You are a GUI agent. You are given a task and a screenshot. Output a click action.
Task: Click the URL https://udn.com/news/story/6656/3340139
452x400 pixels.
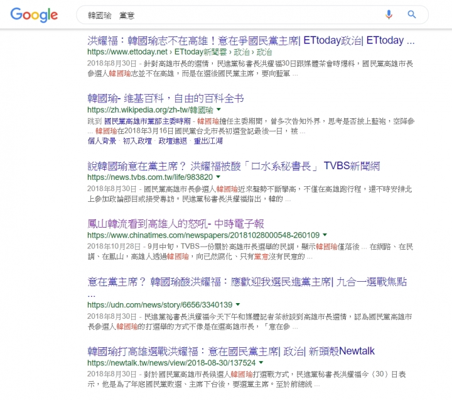click(159, 304)
